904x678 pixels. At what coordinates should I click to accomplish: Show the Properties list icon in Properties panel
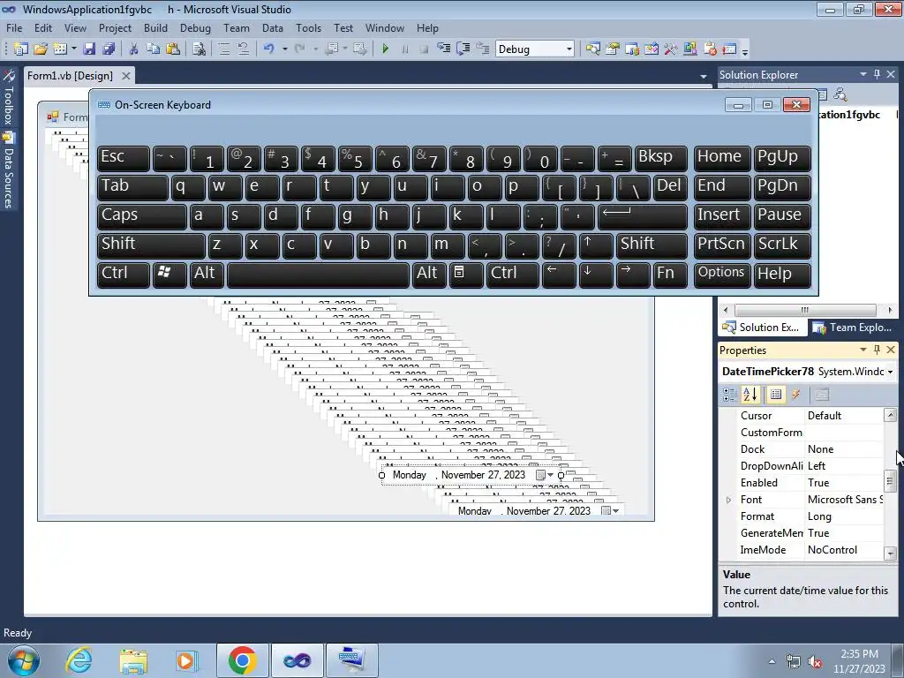(775, 395)
